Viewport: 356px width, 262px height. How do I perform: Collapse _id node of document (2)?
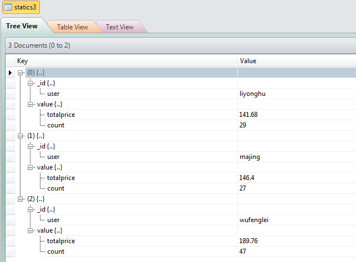tap(30, 209)
